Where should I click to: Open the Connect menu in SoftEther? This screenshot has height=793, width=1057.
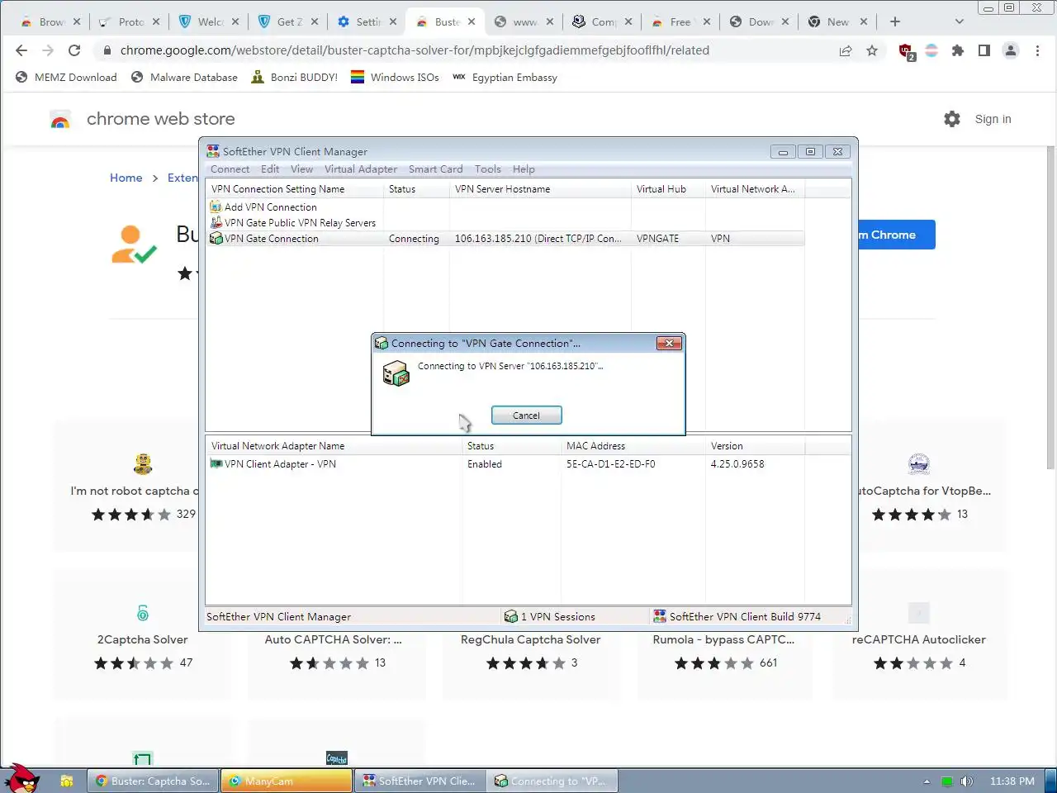coord(230,169)
